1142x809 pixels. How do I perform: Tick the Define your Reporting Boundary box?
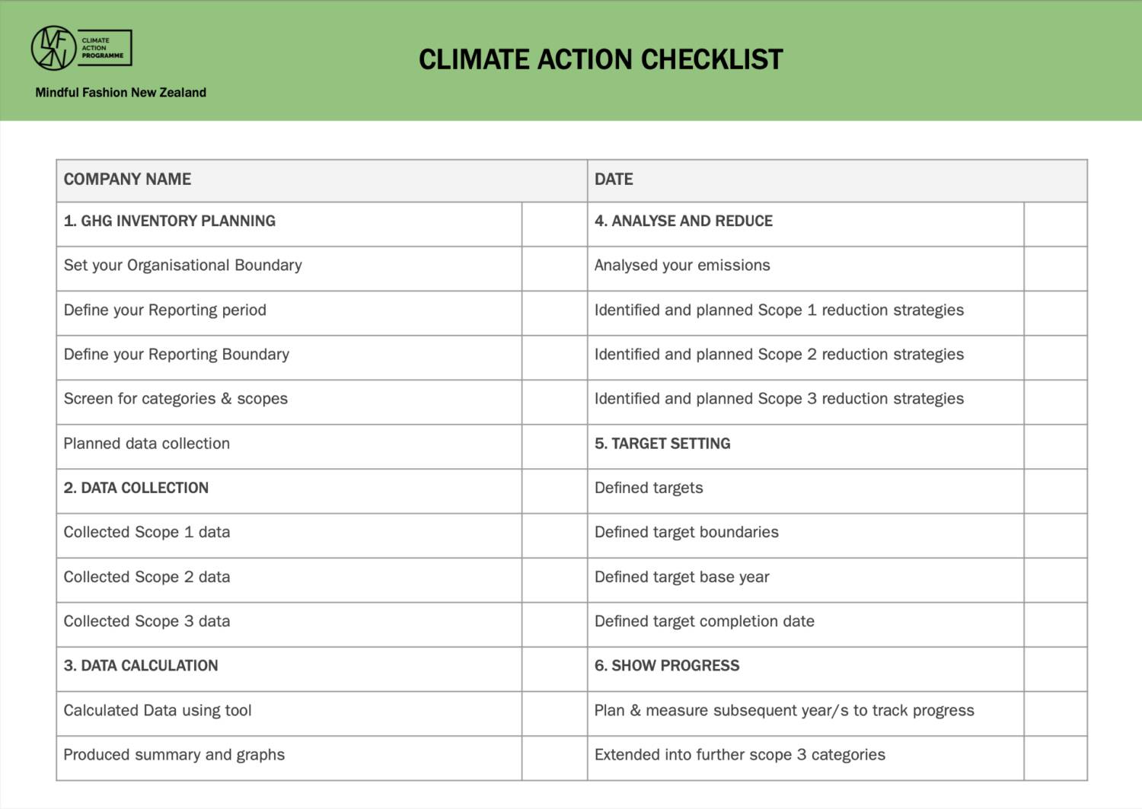point(554,358)
